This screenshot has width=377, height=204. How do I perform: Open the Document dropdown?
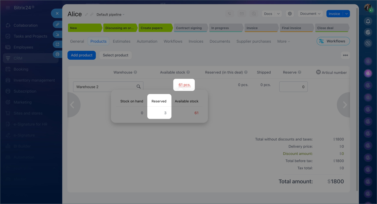(x=310, y=14)
